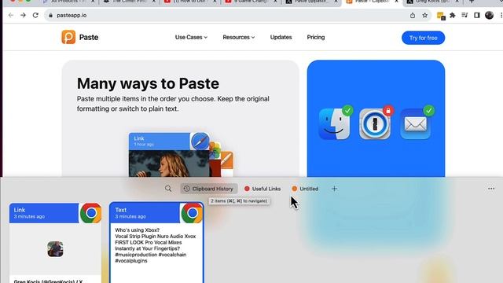Click the Many ways to Paste heading
The image size is (503, 283).
click(x=149, y=83)
